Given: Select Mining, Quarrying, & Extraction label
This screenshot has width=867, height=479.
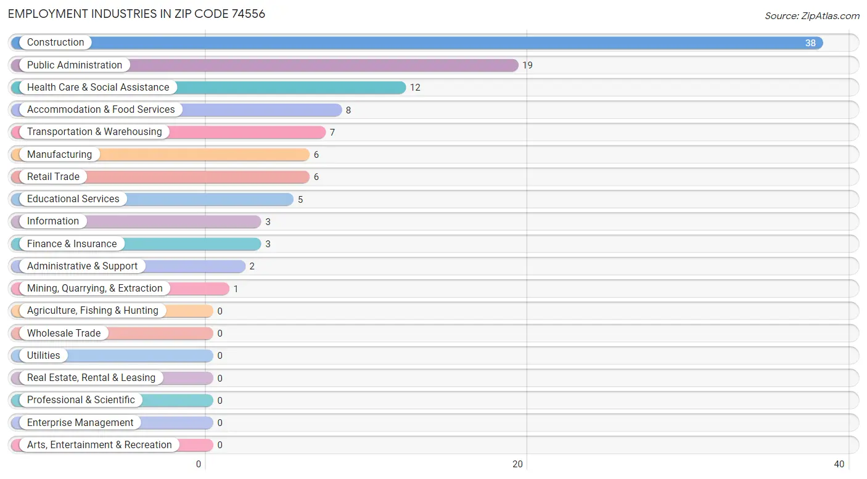Looking at the screenshot, I should coord(95,289).
